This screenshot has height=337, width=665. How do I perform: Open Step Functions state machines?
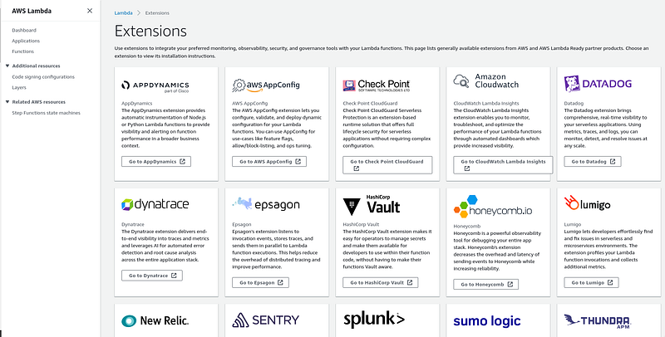coord(47,113)
